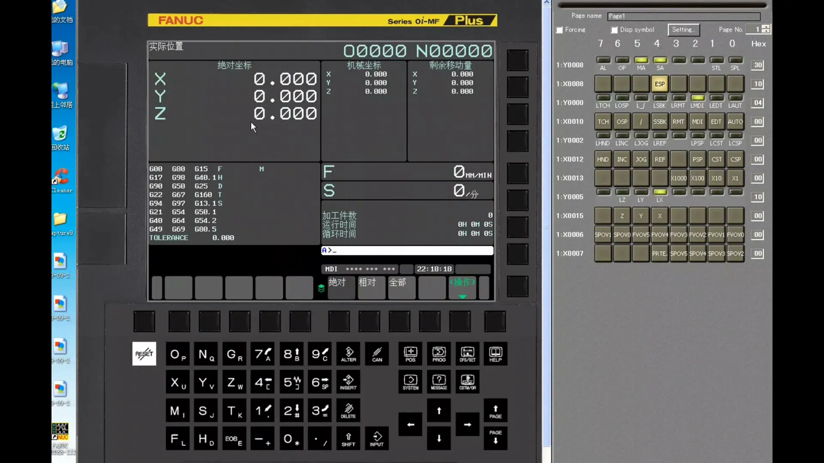Viewport: 824px width, 463px height.
Task: Select the 全部 soft key tab
Action: tap(401, 287)
